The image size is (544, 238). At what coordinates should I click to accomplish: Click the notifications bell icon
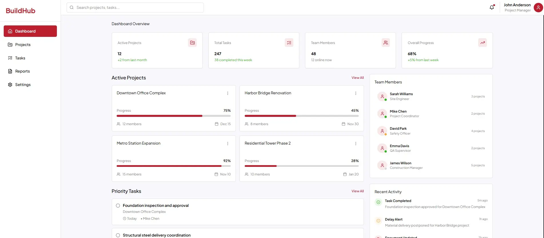pyautogui.click(x=492, y=7)
